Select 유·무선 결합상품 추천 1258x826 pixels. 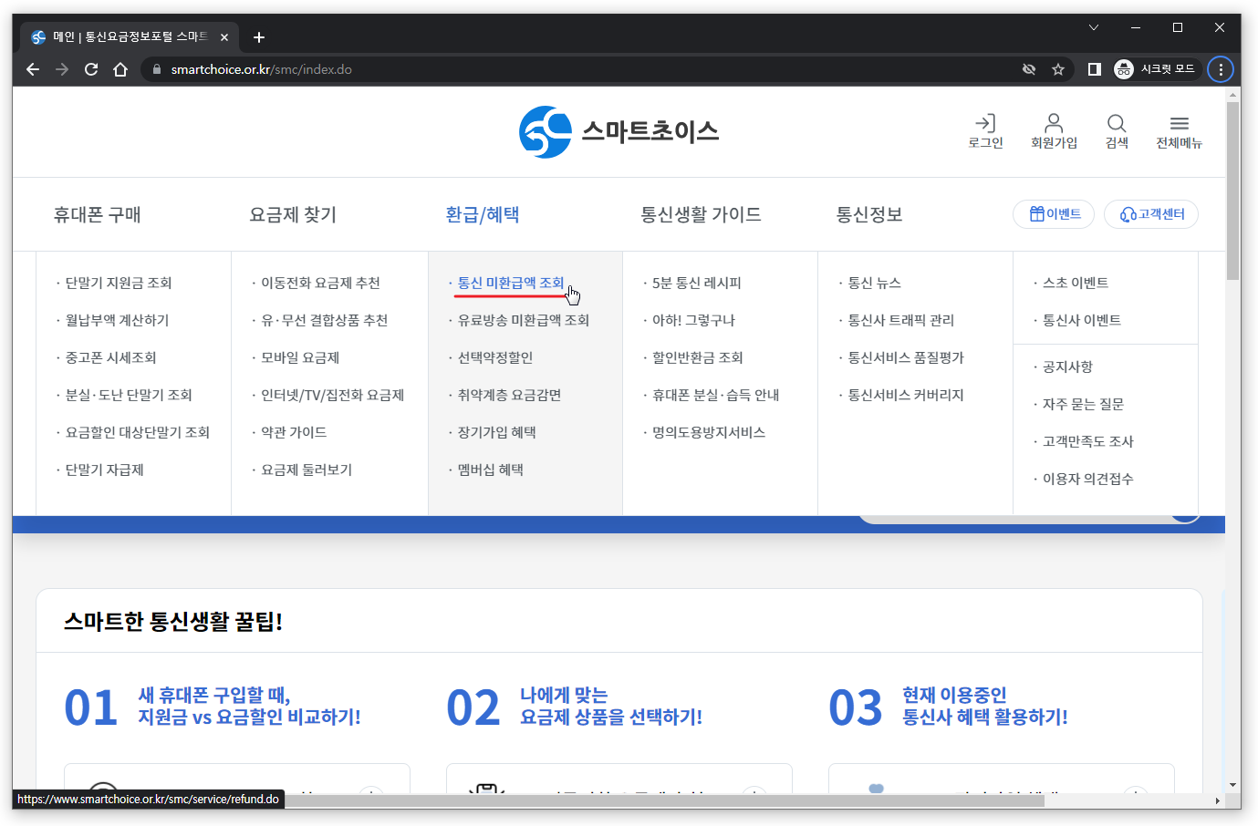[x=325, y=320]
